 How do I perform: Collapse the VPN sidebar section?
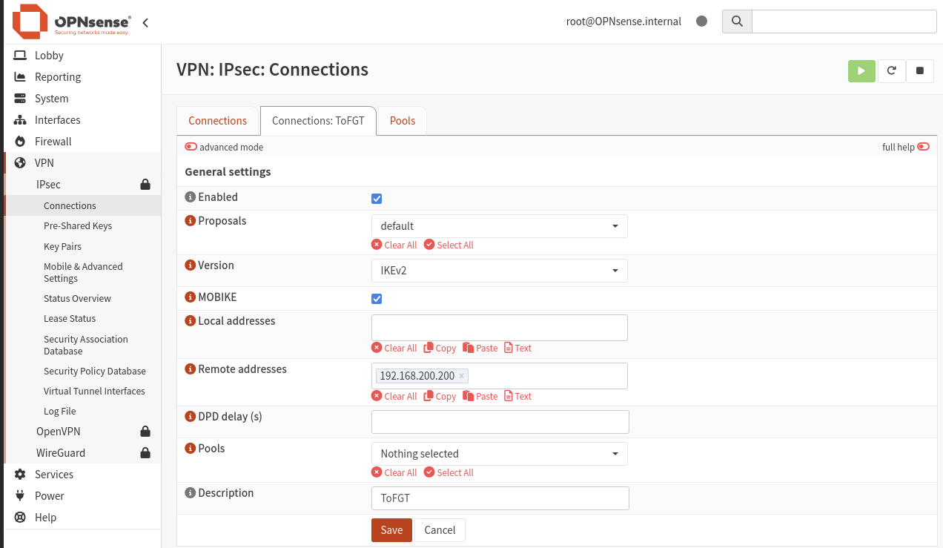point(82,163)
